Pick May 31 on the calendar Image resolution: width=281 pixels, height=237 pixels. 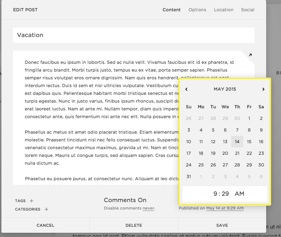tap(189, 176)
